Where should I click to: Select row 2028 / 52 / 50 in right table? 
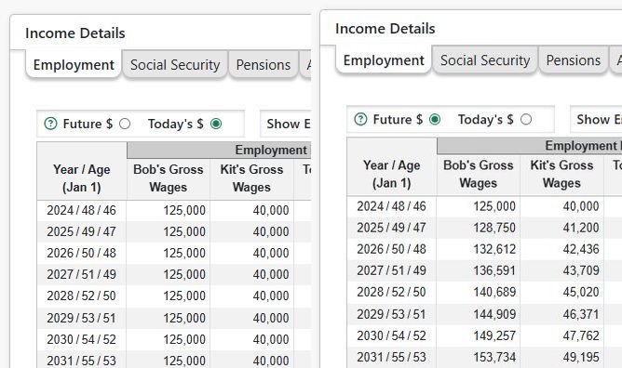(485, 292)
